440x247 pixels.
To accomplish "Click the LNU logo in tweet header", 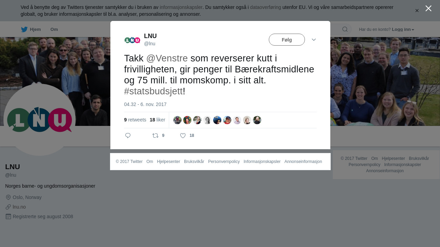I will coord(132,40).
